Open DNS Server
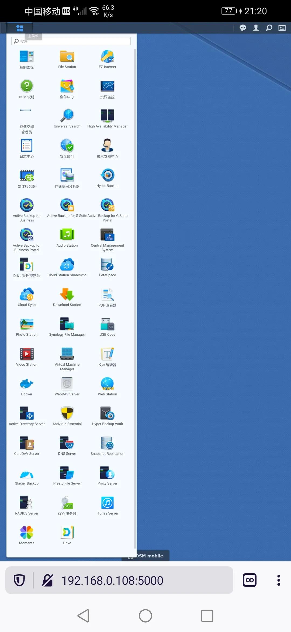This screenshot has width=291, height=632. (x=67, y=446)
